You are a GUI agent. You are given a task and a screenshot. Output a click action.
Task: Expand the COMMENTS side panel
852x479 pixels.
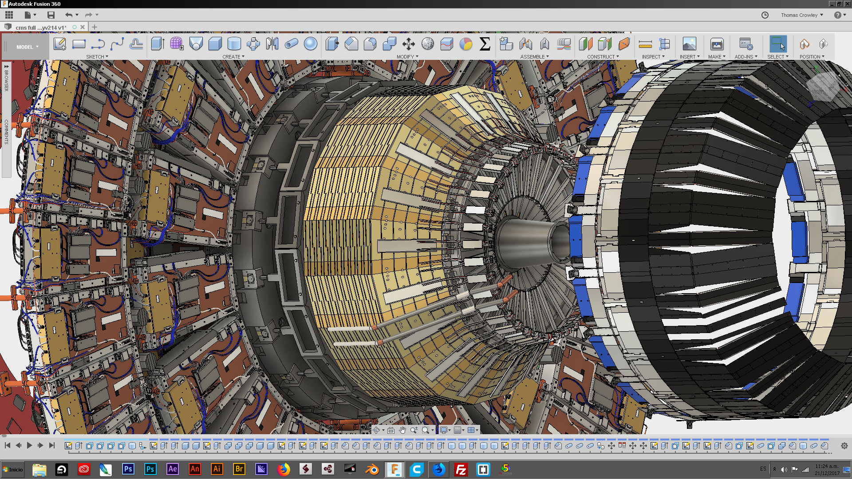(x=7, y=132)
